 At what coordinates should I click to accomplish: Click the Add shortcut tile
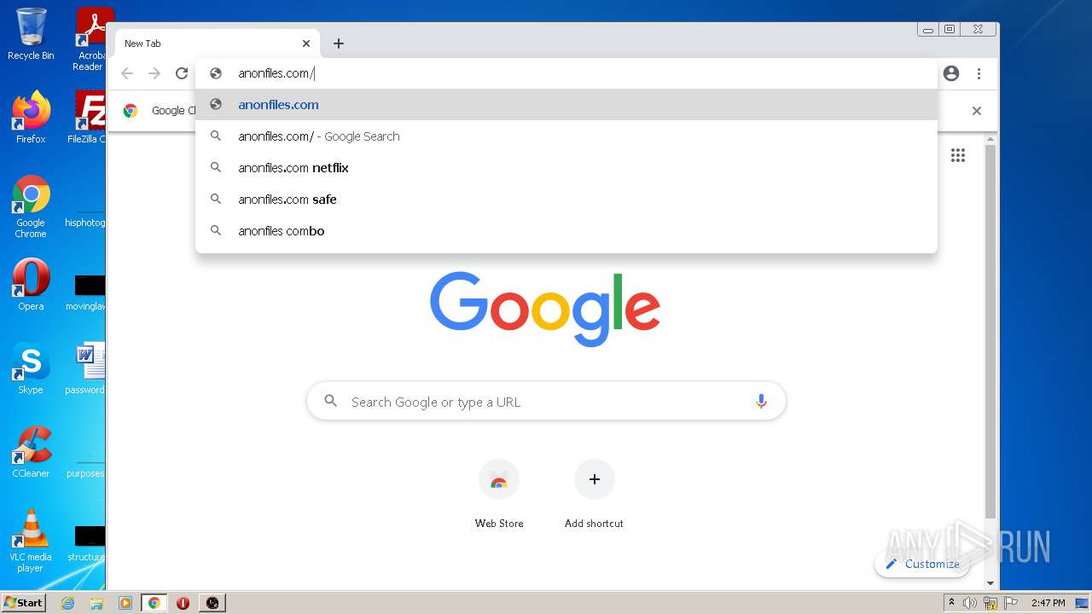click(x=594, y=495)
